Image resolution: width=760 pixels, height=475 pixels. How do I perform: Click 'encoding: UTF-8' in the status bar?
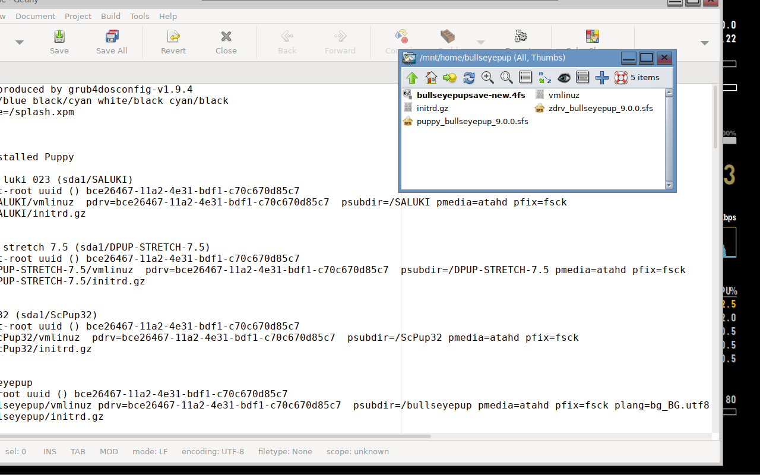point(213,451)
